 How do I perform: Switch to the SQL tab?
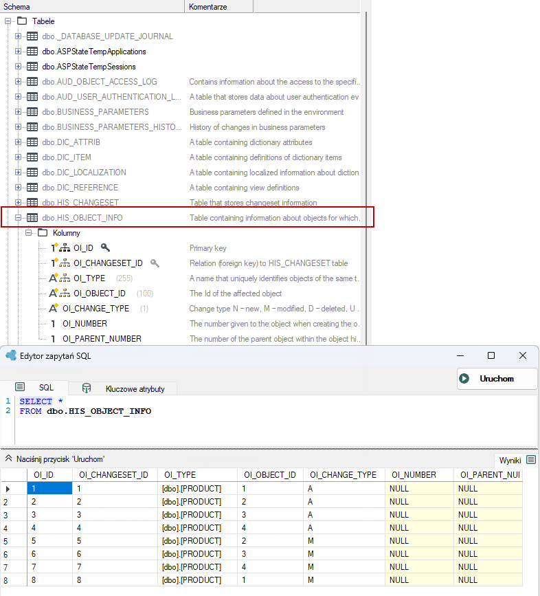pyautogui.click(x=35, y=387)
